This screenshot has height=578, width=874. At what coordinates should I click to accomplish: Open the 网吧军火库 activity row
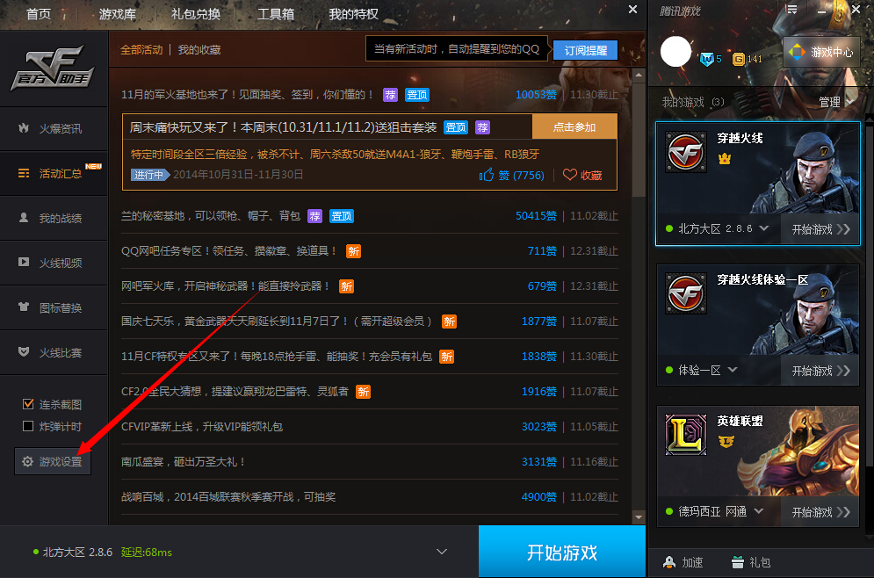[x=370, y=286]
